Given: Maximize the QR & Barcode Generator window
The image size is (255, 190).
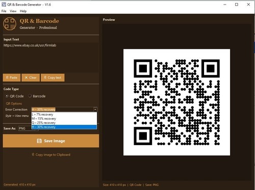Looking at the screenshot, I should click(x=237, y=5).
